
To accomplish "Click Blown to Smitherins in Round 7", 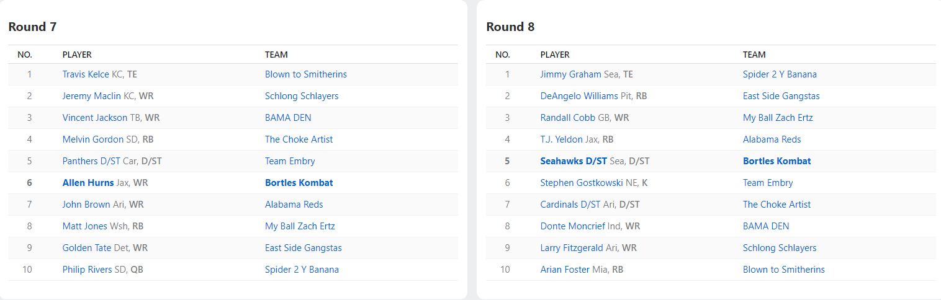I will point(305,74).
